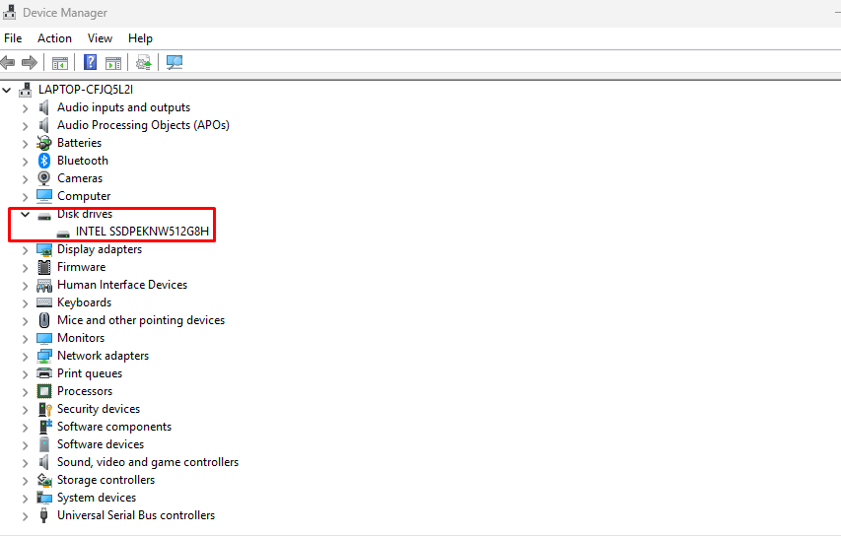The image size is (841, 536).
Task: Click the Back arrow in the toolbar
Action: tap(9, 63)
